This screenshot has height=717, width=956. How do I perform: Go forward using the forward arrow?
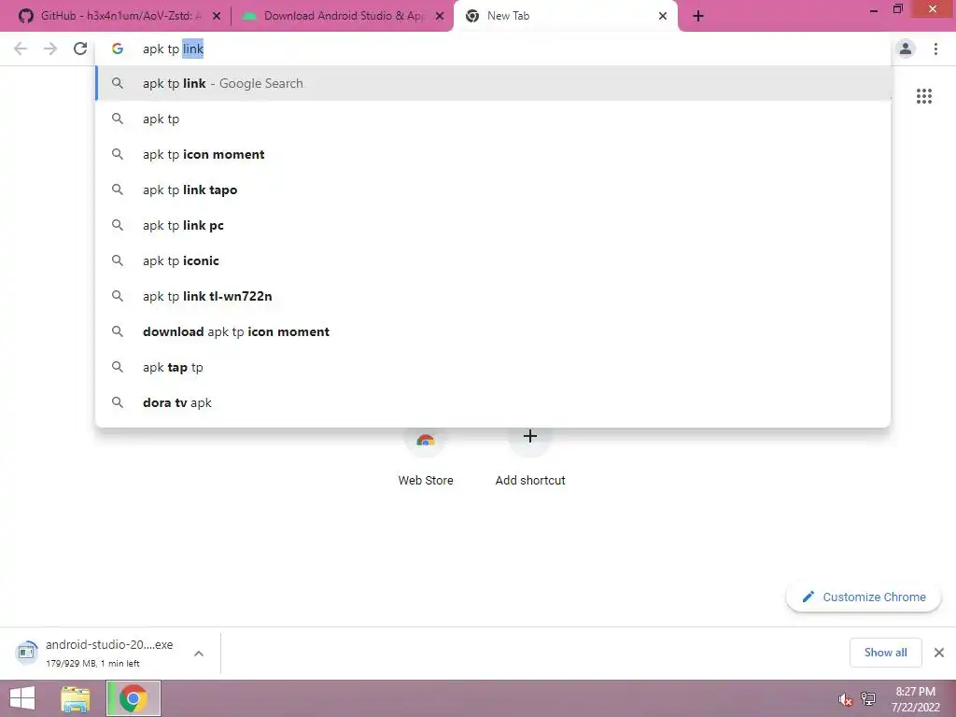tap(50, 49)
